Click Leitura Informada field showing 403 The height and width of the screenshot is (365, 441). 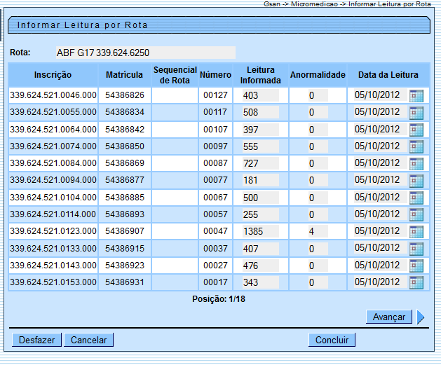coord(260,95)
